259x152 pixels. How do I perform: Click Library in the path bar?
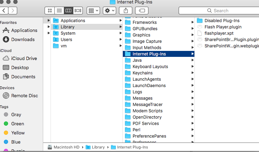pos(95,147)
